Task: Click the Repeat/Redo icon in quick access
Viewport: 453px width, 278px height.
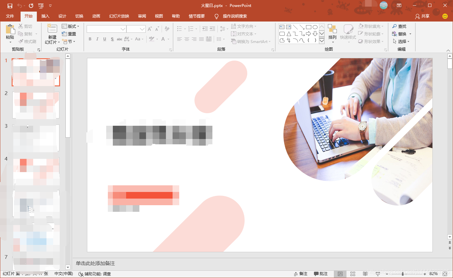Action: 31,6
